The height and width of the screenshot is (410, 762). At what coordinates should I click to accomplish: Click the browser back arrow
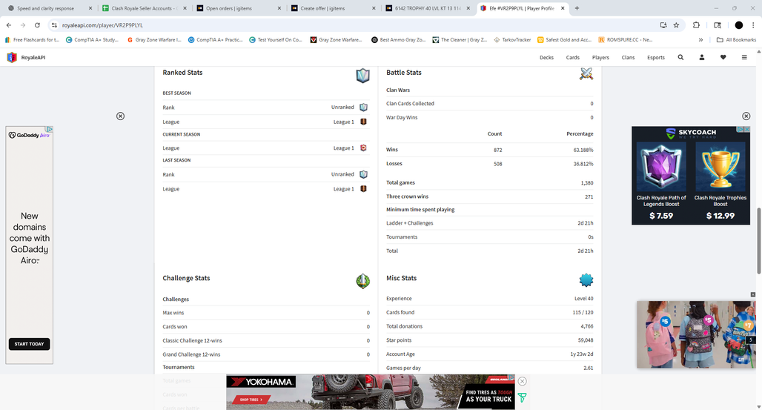click(x=9, y=24)
